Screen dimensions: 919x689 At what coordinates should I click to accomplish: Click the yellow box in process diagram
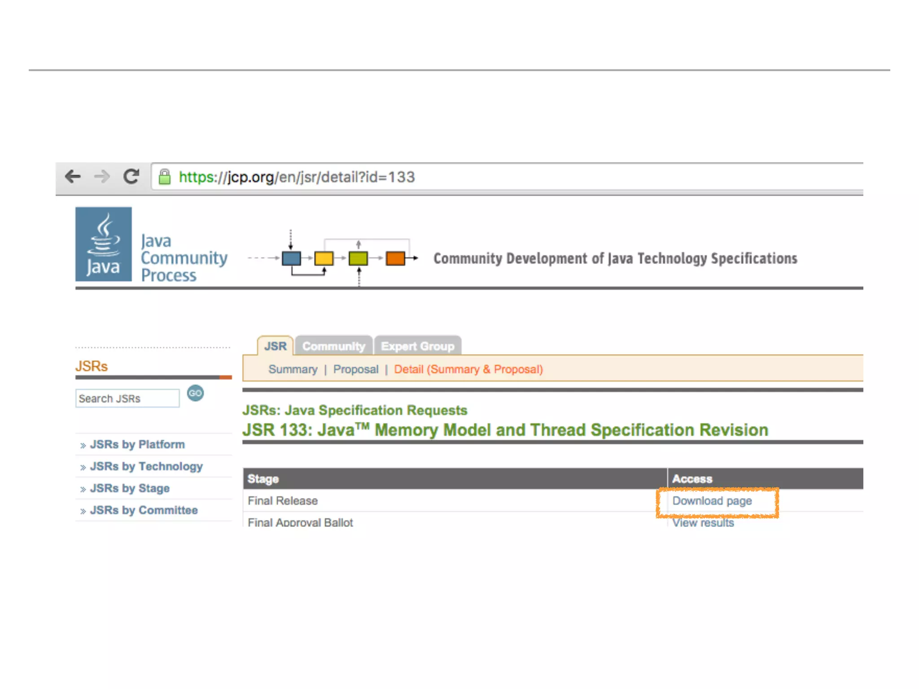(x=324, y=258)
